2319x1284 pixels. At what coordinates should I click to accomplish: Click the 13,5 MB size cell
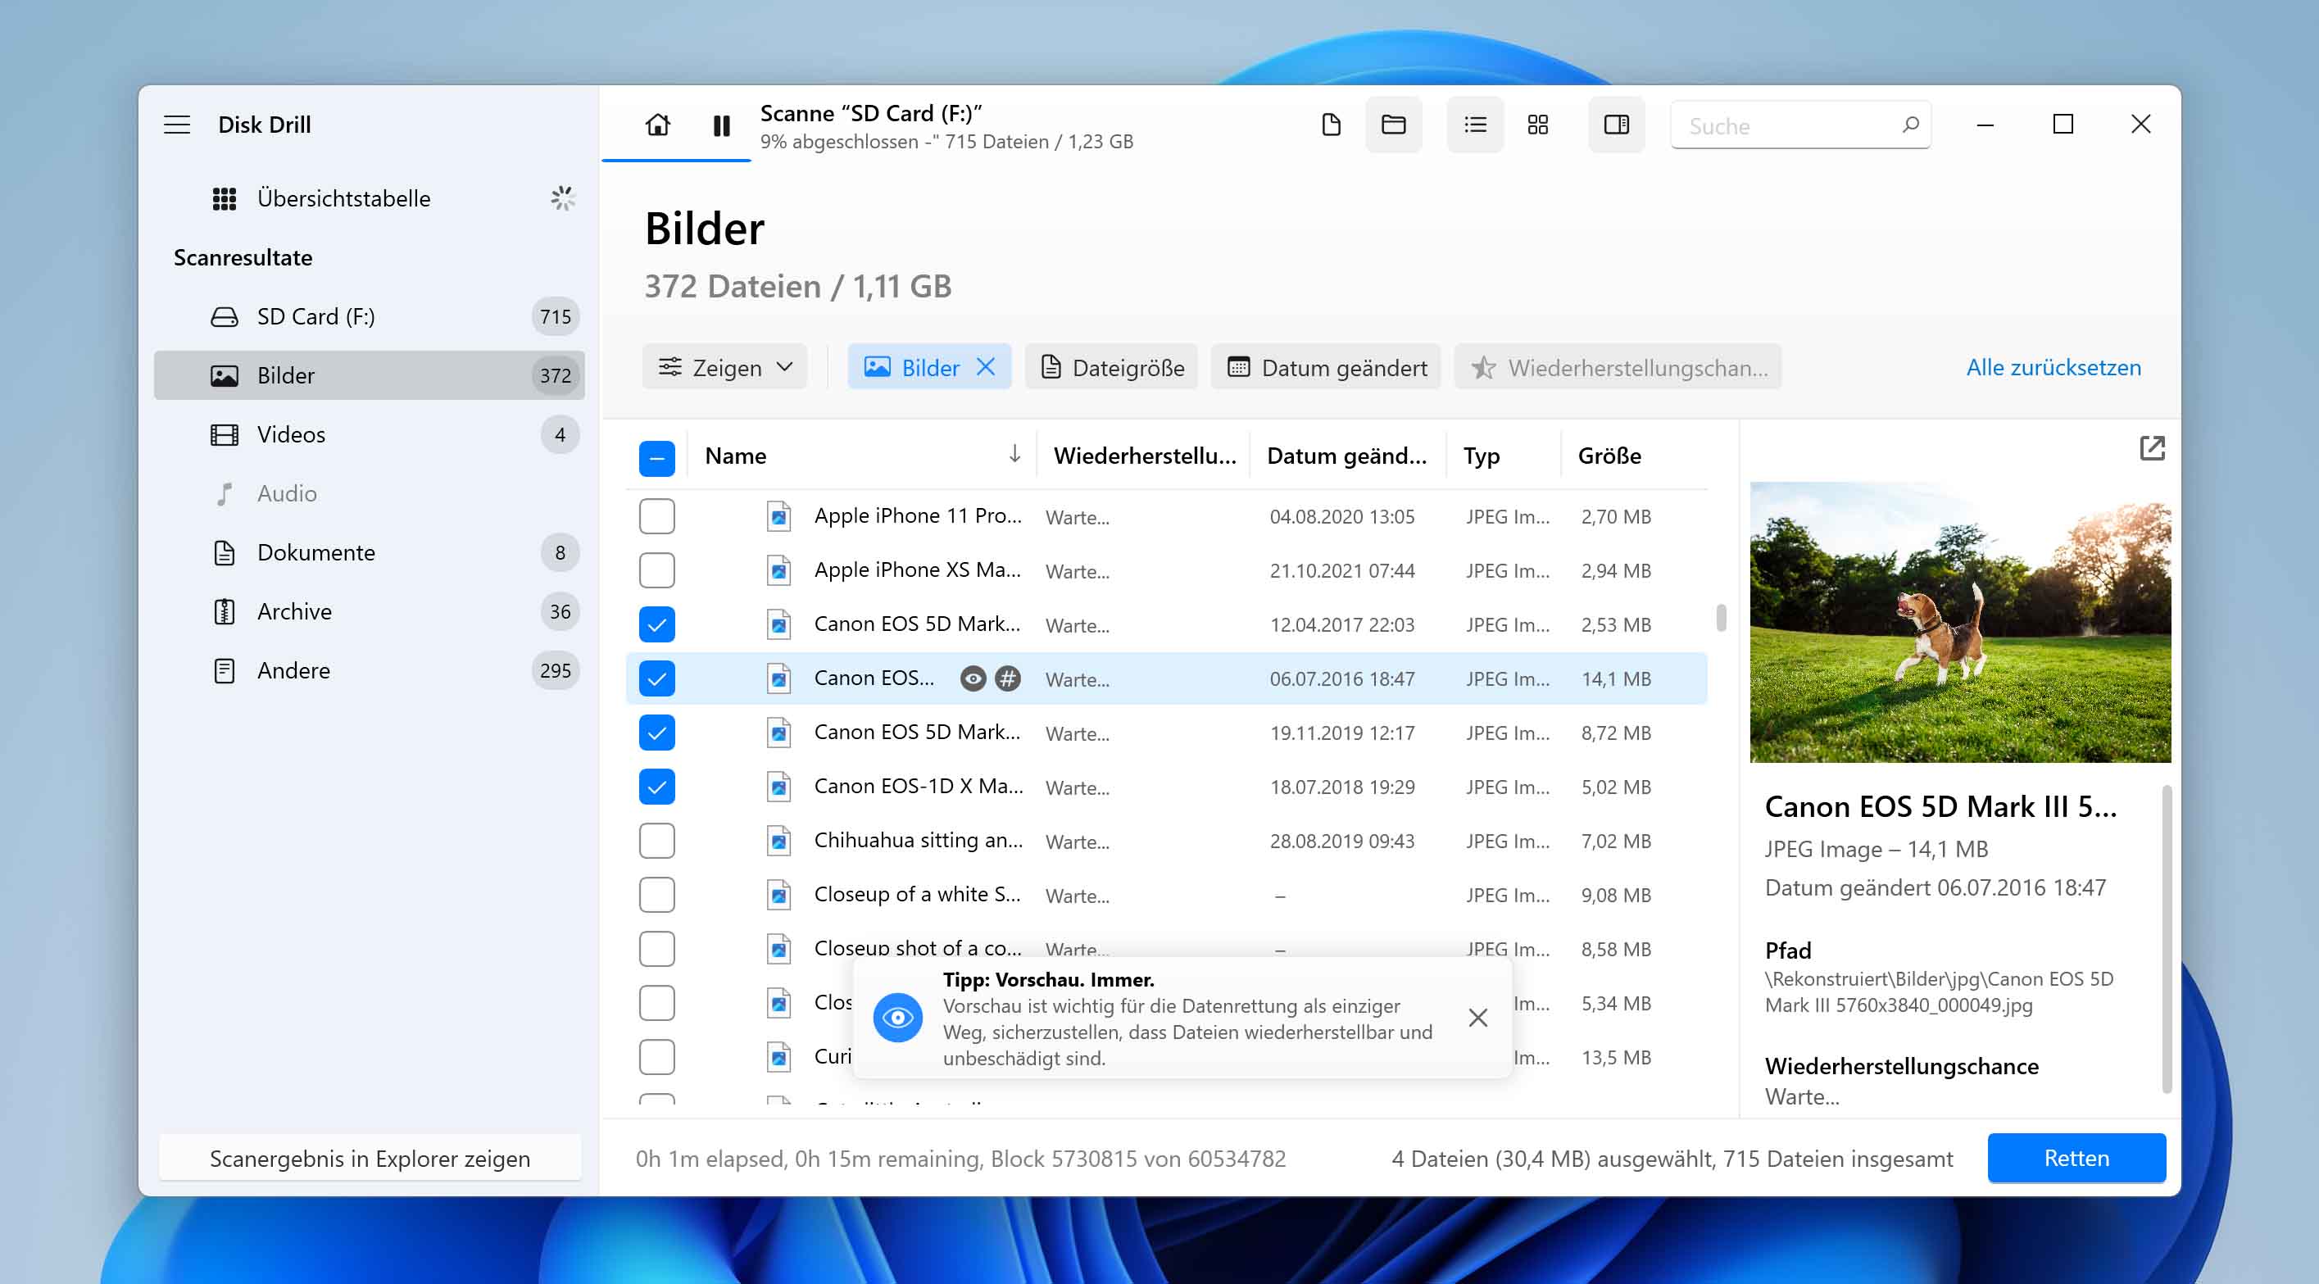click(x=1615, y=1057)
